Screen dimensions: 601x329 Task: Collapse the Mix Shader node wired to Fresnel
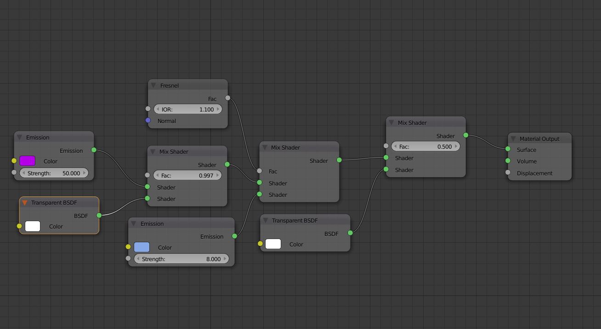[265, 147]
